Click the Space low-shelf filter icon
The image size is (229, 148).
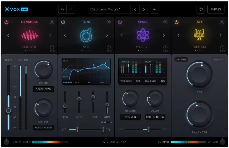[122, 129]
